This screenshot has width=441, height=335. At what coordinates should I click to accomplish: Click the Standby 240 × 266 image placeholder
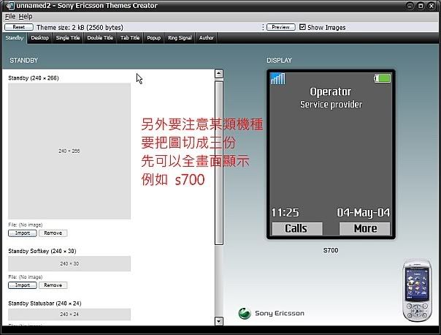69,151
